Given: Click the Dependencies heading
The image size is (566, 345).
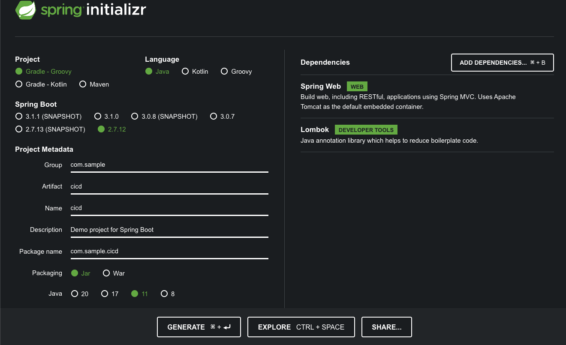Looking at the screenshot, I should [x=325, y=63].
